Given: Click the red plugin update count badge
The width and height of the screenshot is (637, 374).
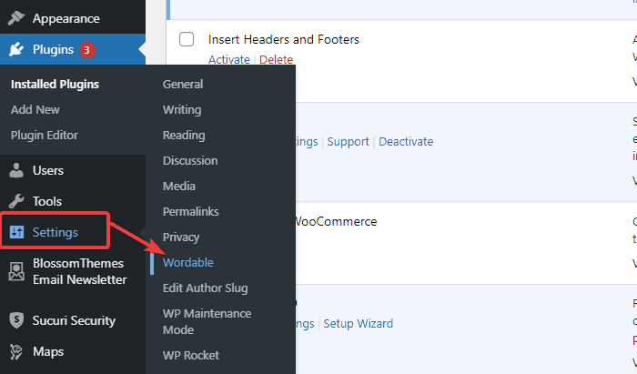Looking at the screenshot, I should pos(87,50).
